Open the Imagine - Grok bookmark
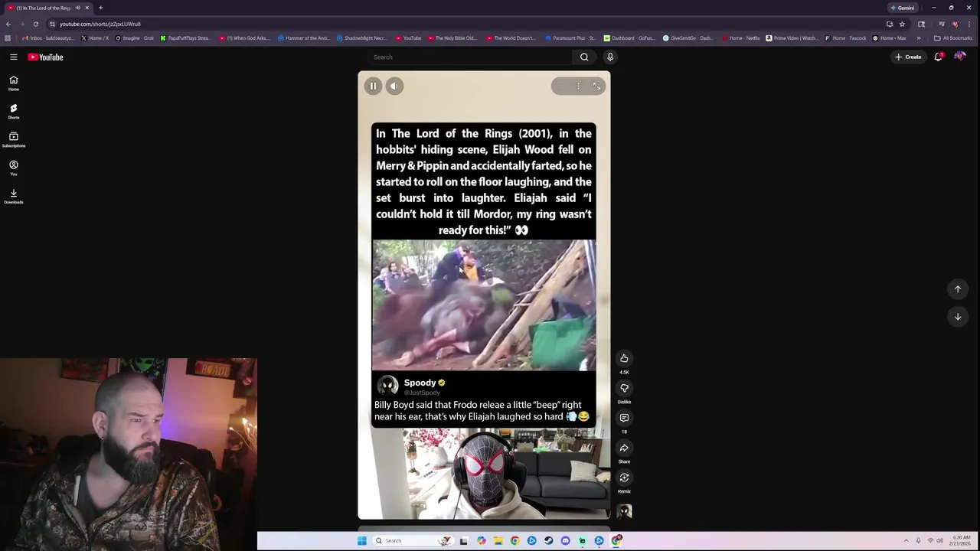 [135, 37]
